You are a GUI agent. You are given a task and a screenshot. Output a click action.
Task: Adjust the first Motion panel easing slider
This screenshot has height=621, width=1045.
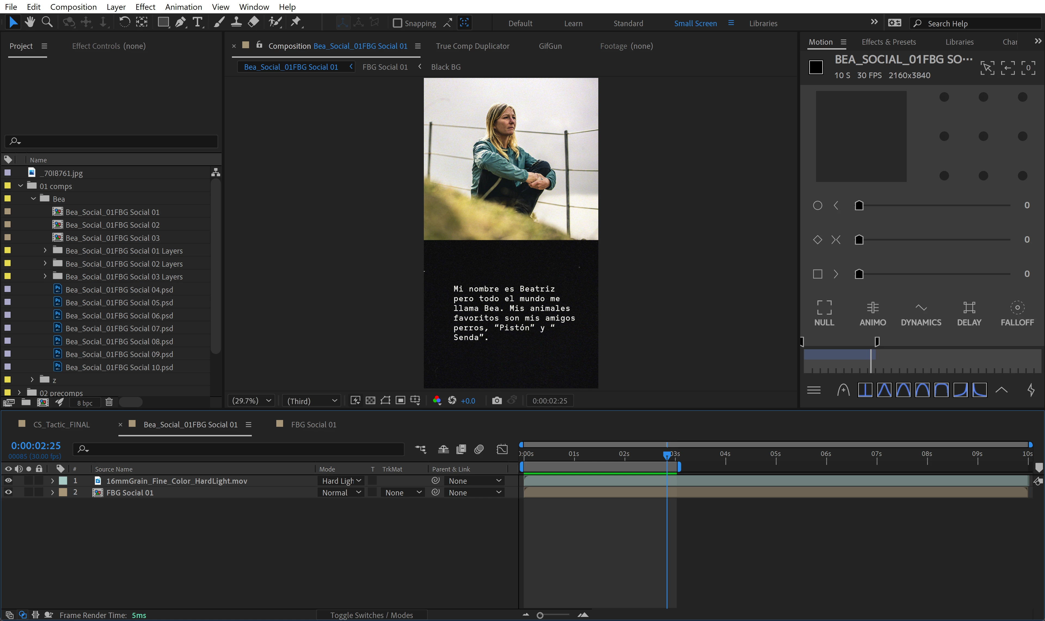point(859,205)
